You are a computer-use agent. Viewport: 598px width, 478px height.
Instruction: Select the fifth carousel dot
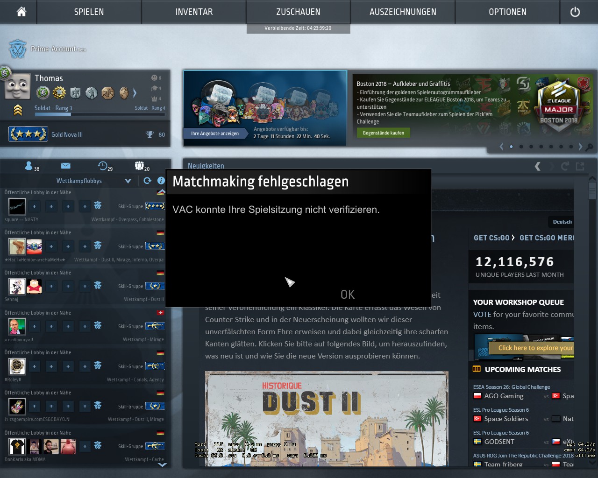pos(551,147)
